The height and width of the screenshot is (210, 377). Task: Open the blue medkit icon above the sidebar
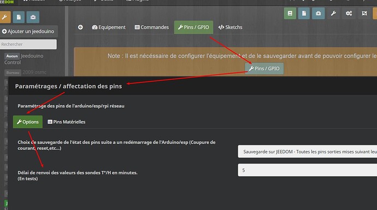pyautogui.click(x=33, y=17)
